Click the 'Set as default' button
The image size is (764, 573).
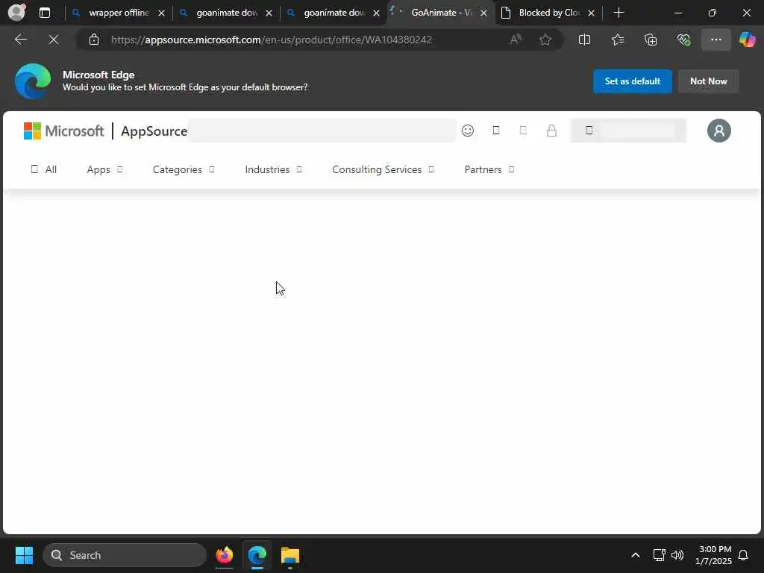(632, 81)
